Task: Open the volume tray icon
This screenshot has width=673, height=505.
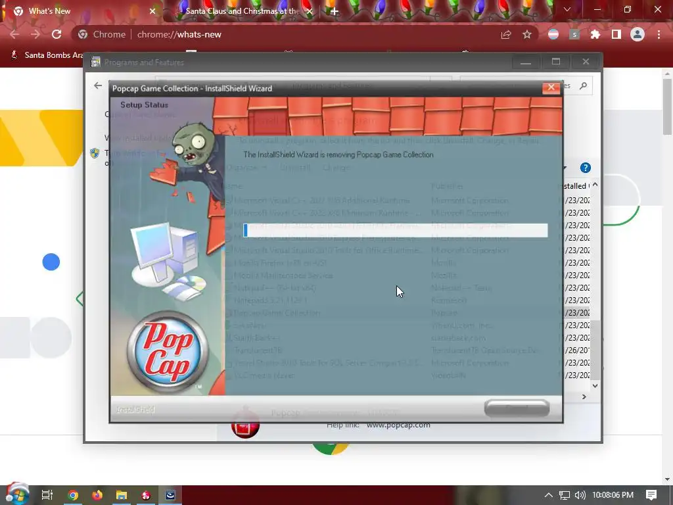Action: [x=580, y=495]
